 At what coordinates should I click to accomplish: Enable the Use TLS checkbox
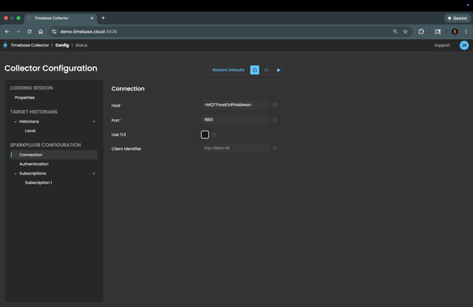tap(205, 134)
